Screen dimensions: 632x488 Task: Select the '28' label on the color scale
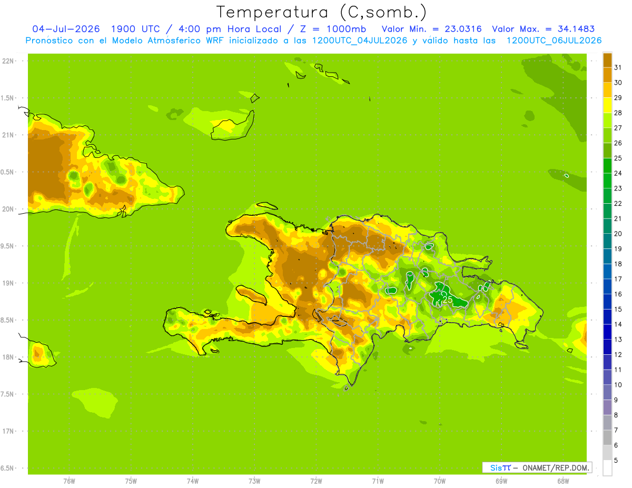tap(618, 112)
